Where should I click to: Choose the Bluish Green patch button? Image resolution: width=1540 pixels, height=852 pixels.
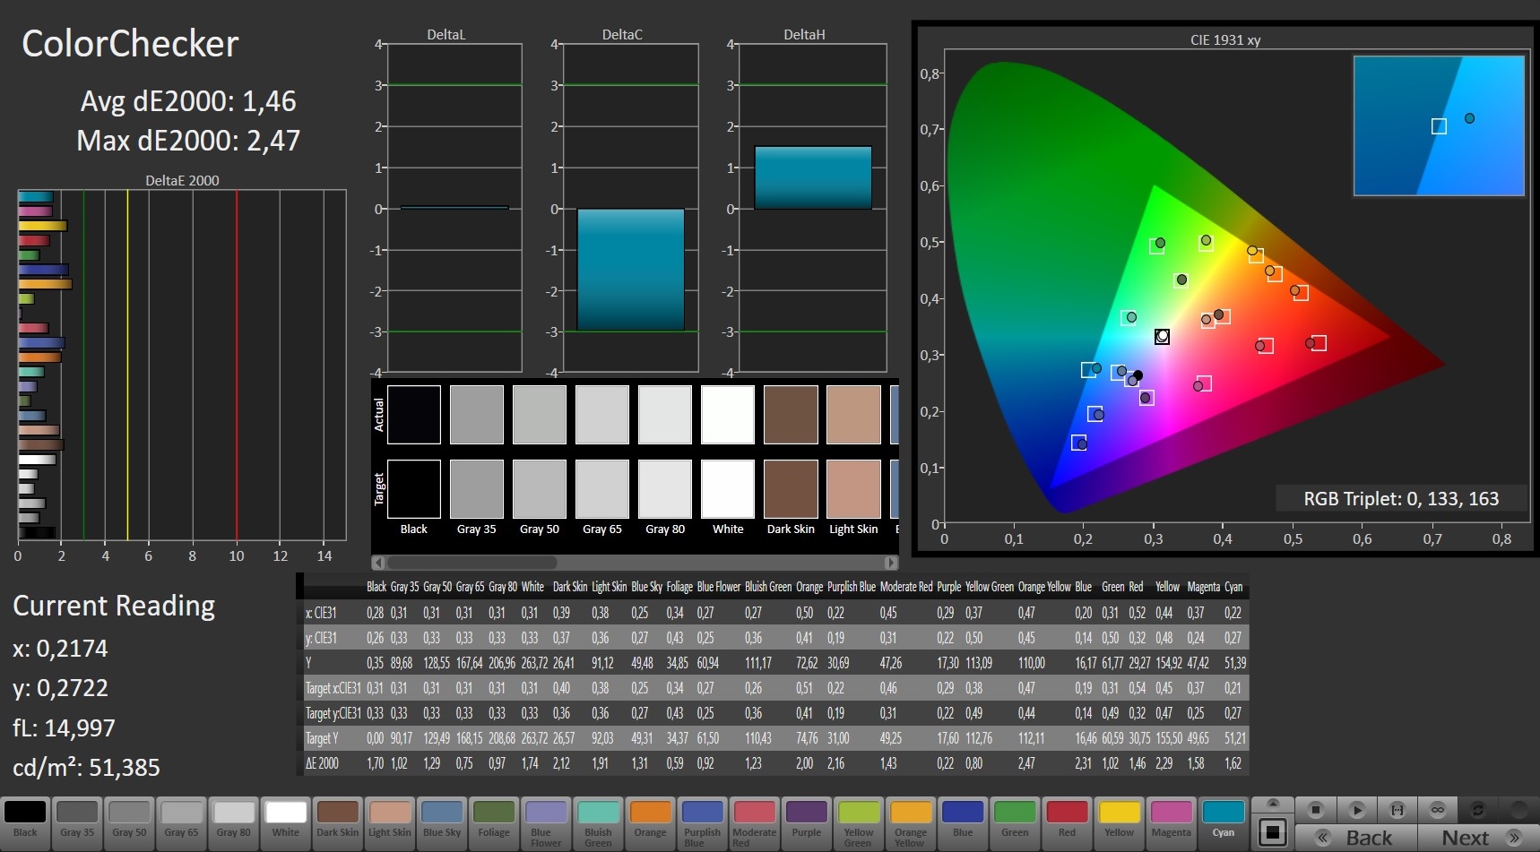pyautogui.click(x=598, y=822)
